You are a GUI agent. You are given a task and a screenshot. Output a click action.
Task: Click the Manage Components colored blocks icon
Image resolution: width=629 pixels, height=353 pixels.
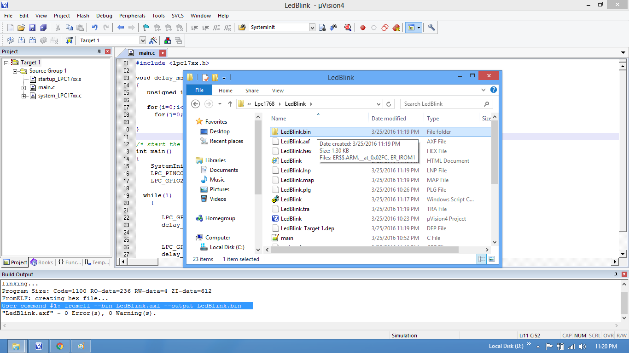(x=168, y=40)
